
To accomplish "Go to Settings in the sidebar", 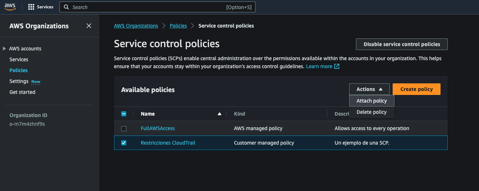I will coord(19,81).
